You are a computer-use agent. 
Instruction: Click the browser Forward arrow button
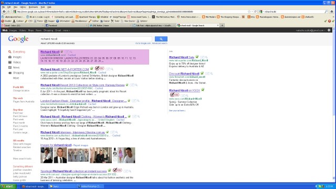pyautogui.click(x=8, y=12)
